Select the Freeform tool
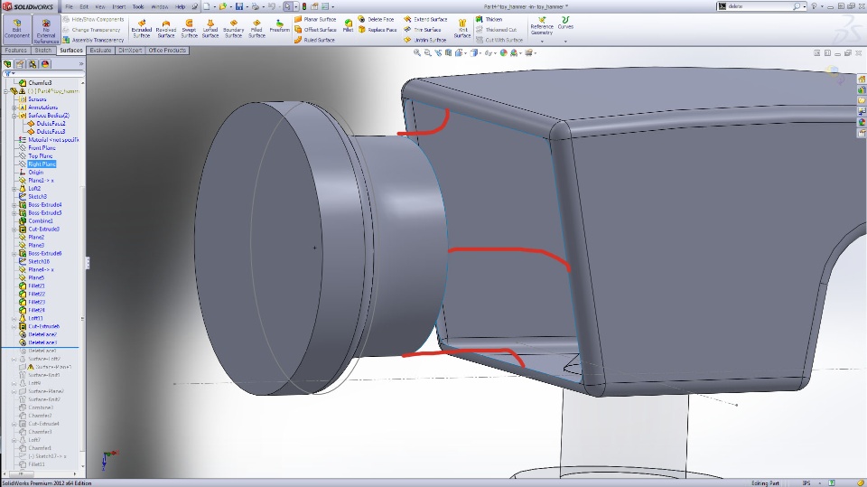This screenshot has height=487, width=867. [279, 26]
